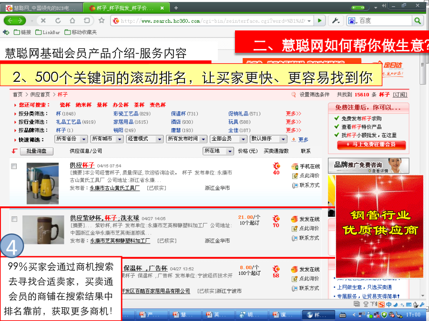Viewport: 429px width, 321px height.
Task: Open the 所有发布时间 dropdown
Action: pyautogui.click(x=186, y=139)
